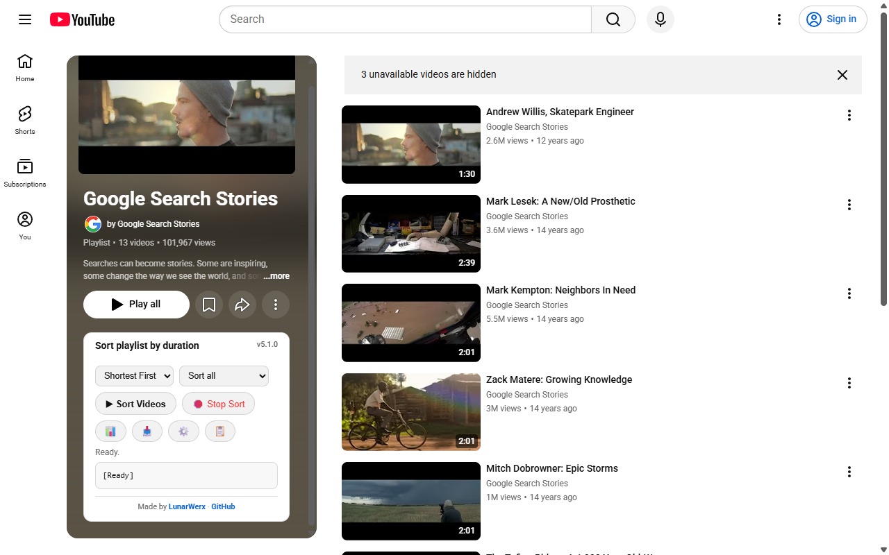This screenshot has width=889, height=555.
Task: Click channel name under Zack Matere video
Action: [527, 395]
